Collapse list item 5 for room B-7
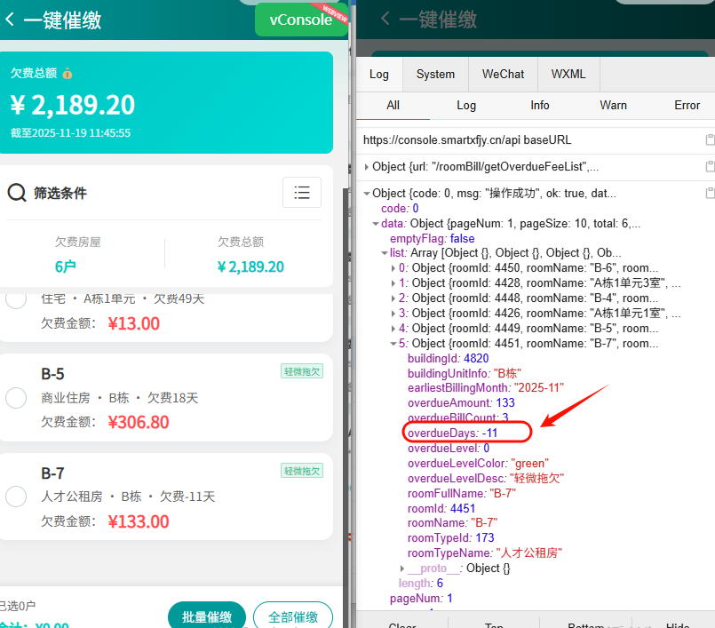Image resolution: width=715 pixels, height=628 pixels. tap(393, 344)
